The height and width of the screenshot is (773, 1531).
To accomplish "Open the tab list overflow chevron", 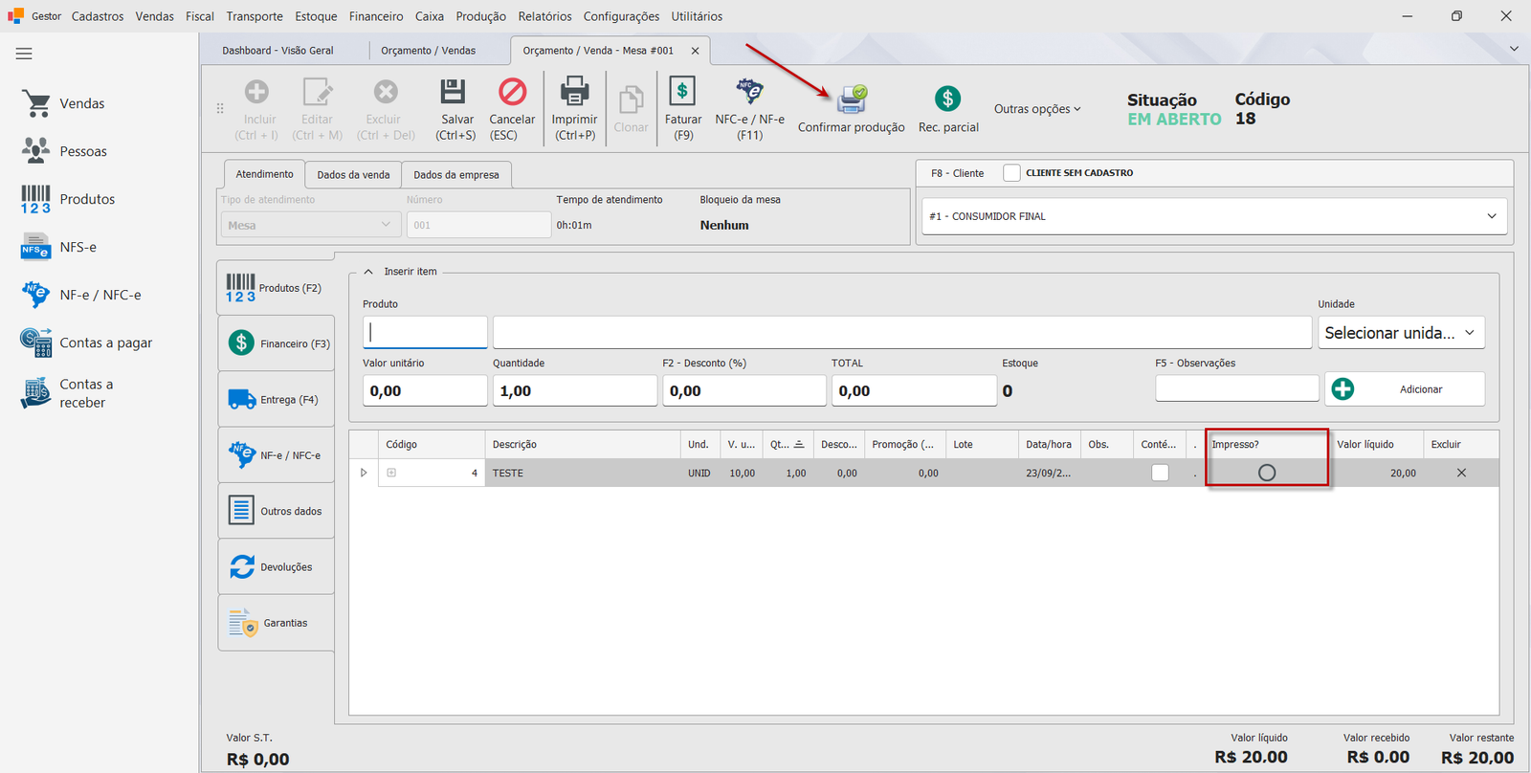I will point(1514,49).
